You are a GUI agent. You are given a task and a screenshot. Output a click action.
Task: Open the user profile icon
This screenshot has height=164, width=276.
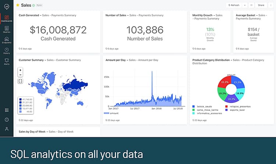7,129
